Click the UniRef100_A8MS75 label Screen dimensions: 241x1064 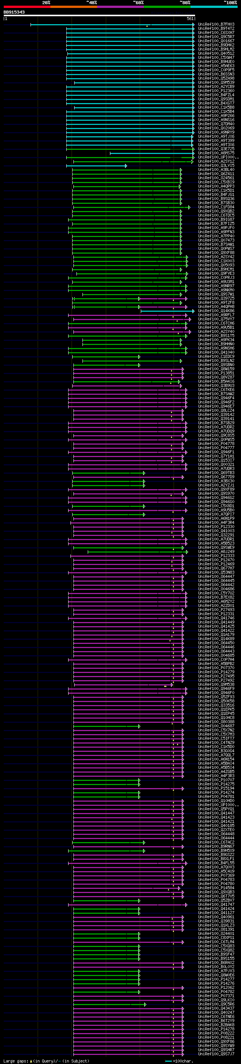pos(216,153)
